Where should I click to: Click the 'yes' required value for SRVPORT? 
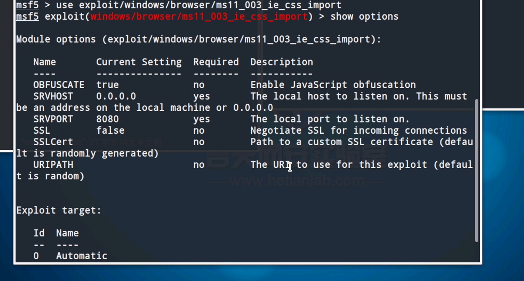point(201,119)
